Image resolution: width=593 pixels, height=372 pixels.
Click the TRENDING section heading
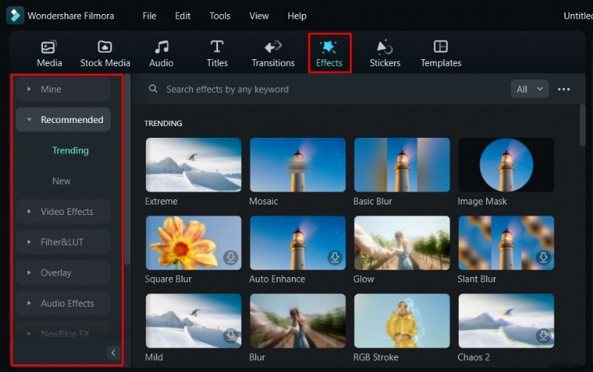pyautogui.click(x=163, y=123)
